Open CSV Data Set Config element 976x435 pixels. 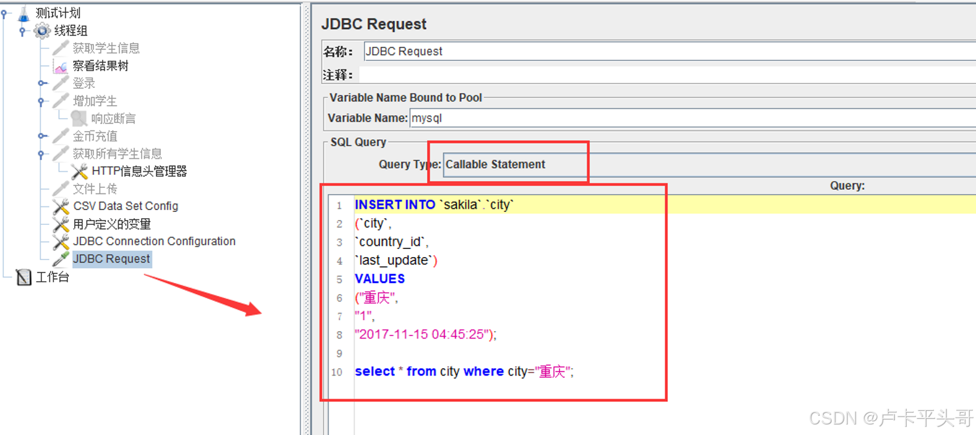(126, 206)
